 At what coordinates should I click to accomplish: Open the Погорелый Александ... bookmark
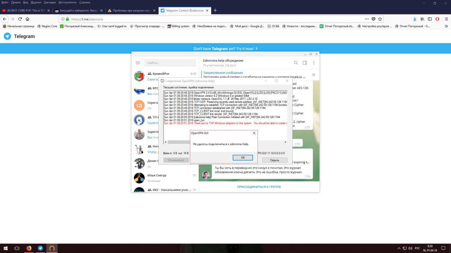coord(77,26)
